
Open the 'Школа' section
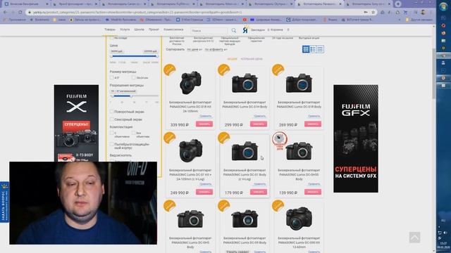click(x=139, y=30)
